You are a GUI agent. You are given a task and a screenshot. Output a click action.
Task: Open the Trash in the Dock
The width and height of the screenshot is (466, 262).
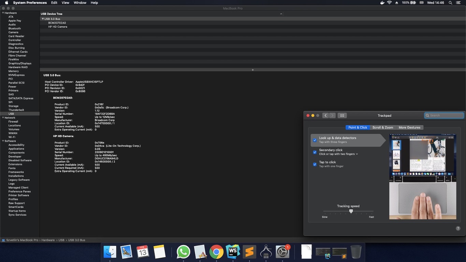pos(356,252)
